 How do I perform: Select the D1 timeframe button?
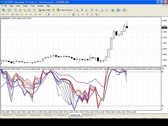(x=31, y=15)
